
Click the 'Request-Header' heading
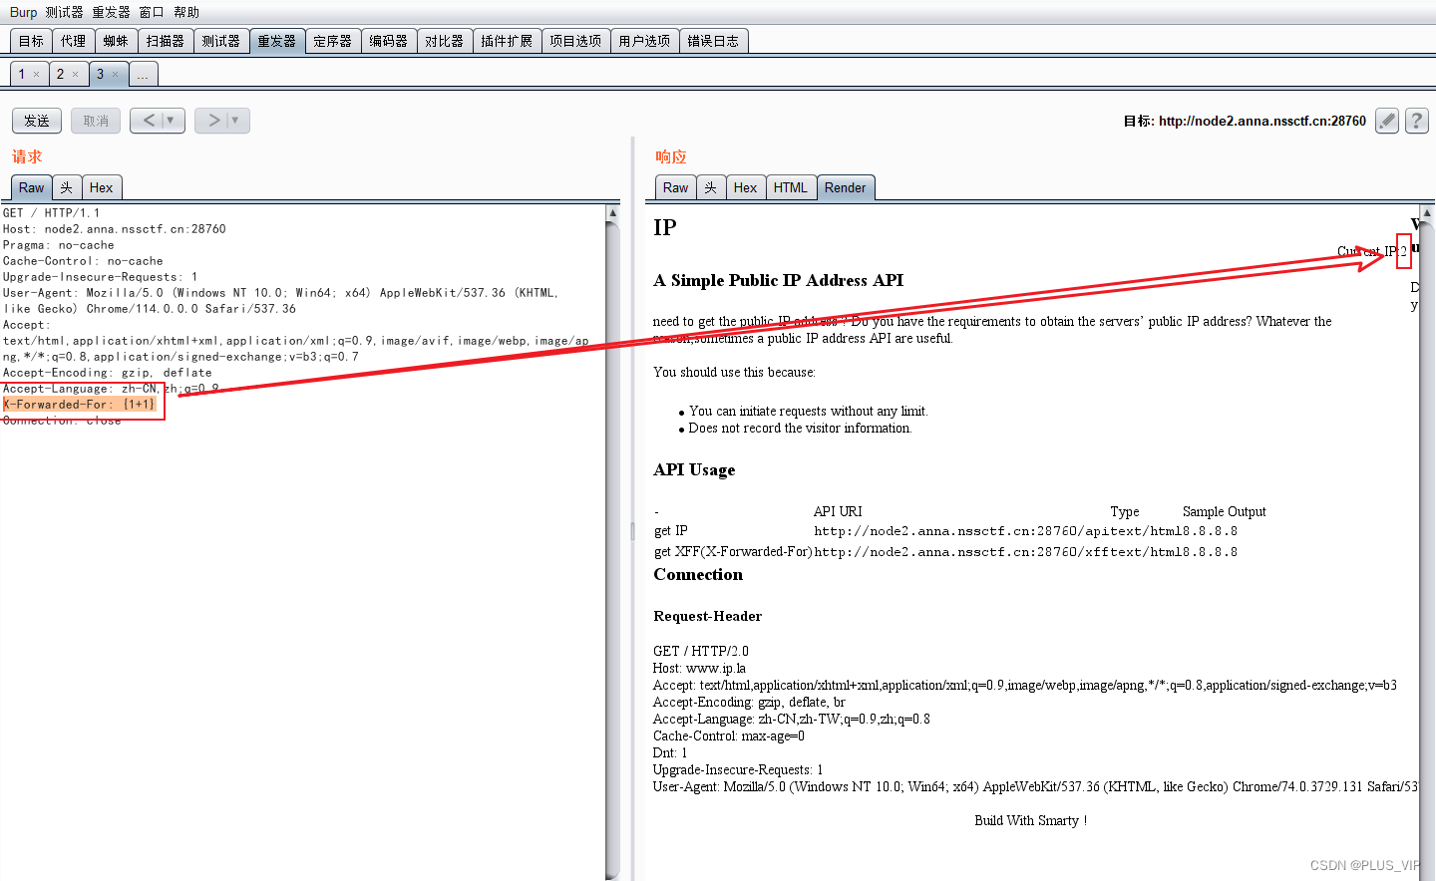coord(707,616)
